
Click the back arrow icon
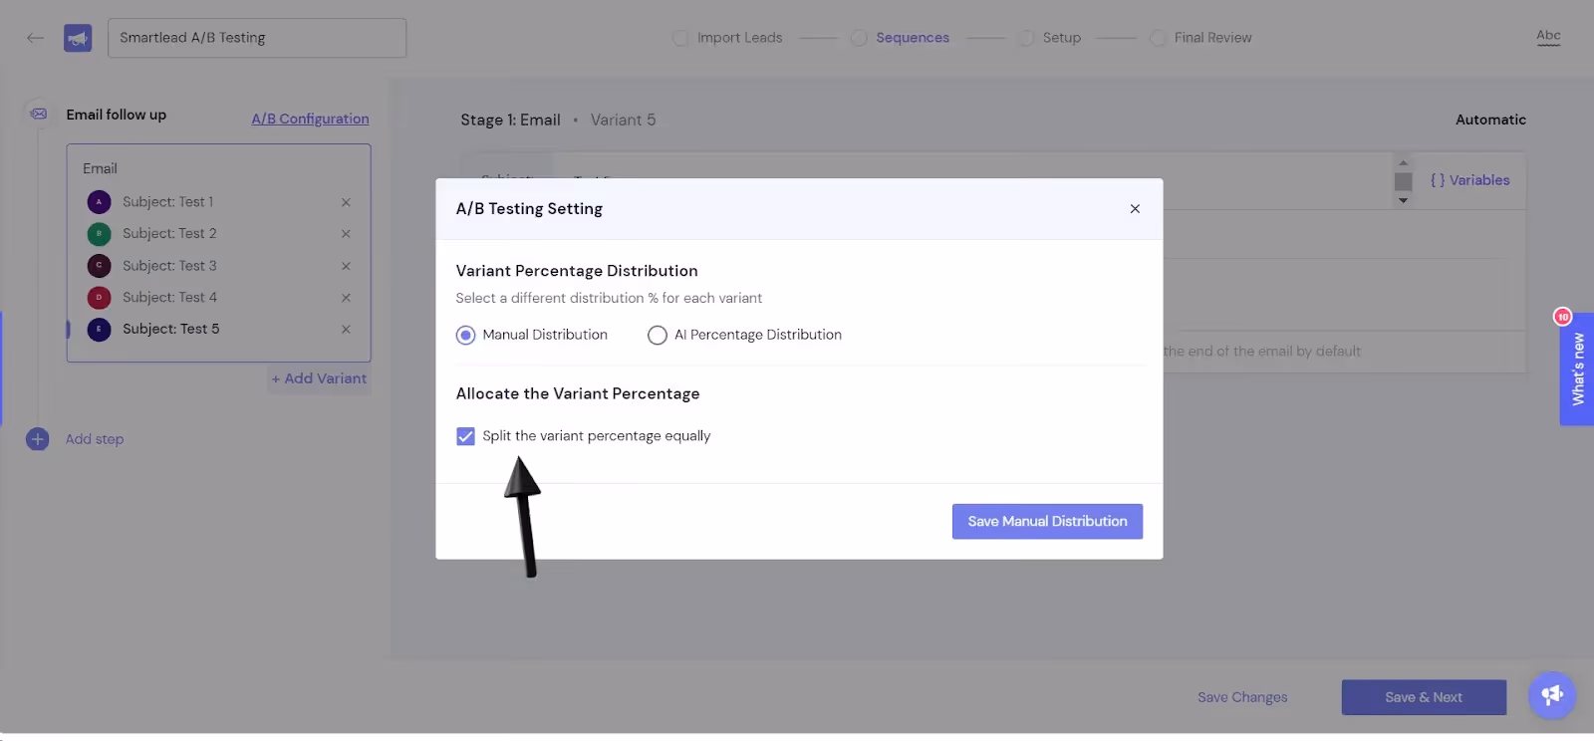click(35, 38)
